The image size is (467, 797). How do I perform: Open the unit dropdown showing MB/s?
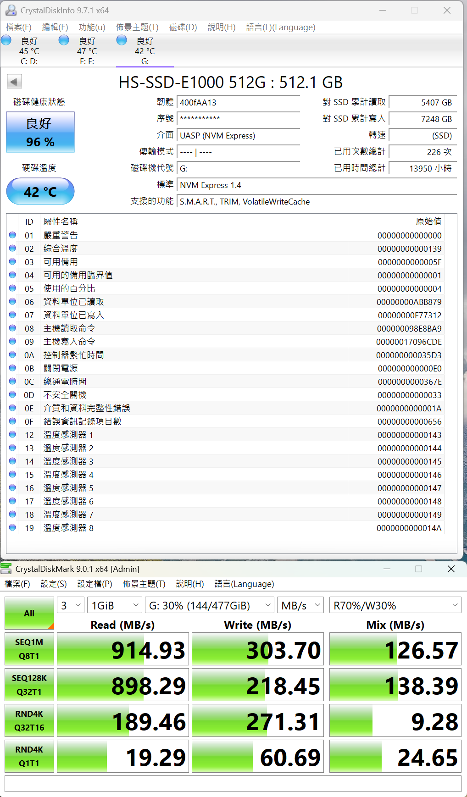coord(300,605)
